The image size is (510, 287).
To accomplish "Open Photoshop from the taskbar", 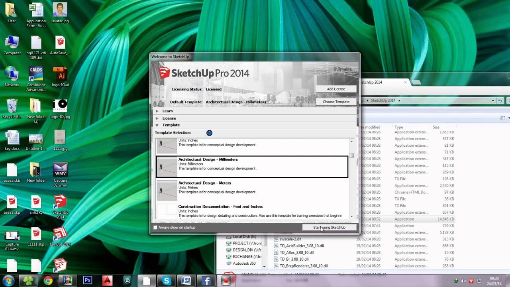I will coord(87,281).
